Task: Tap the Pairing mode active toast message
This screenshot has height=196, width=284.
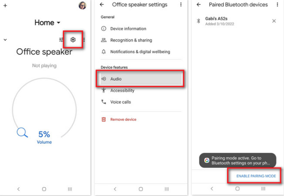Action: (x=238, y=160)
